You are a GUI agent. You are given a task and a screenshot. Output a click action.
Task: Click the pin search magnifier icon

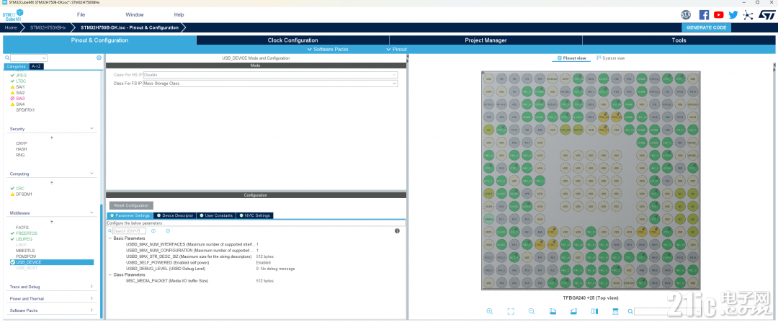pyautogui.click(x=630, y=312)
